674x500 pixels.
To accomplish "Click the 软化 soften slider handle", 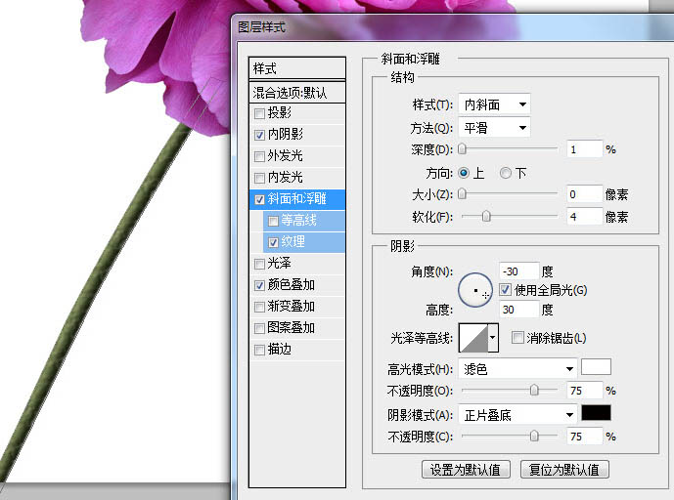I will (485, 217).
